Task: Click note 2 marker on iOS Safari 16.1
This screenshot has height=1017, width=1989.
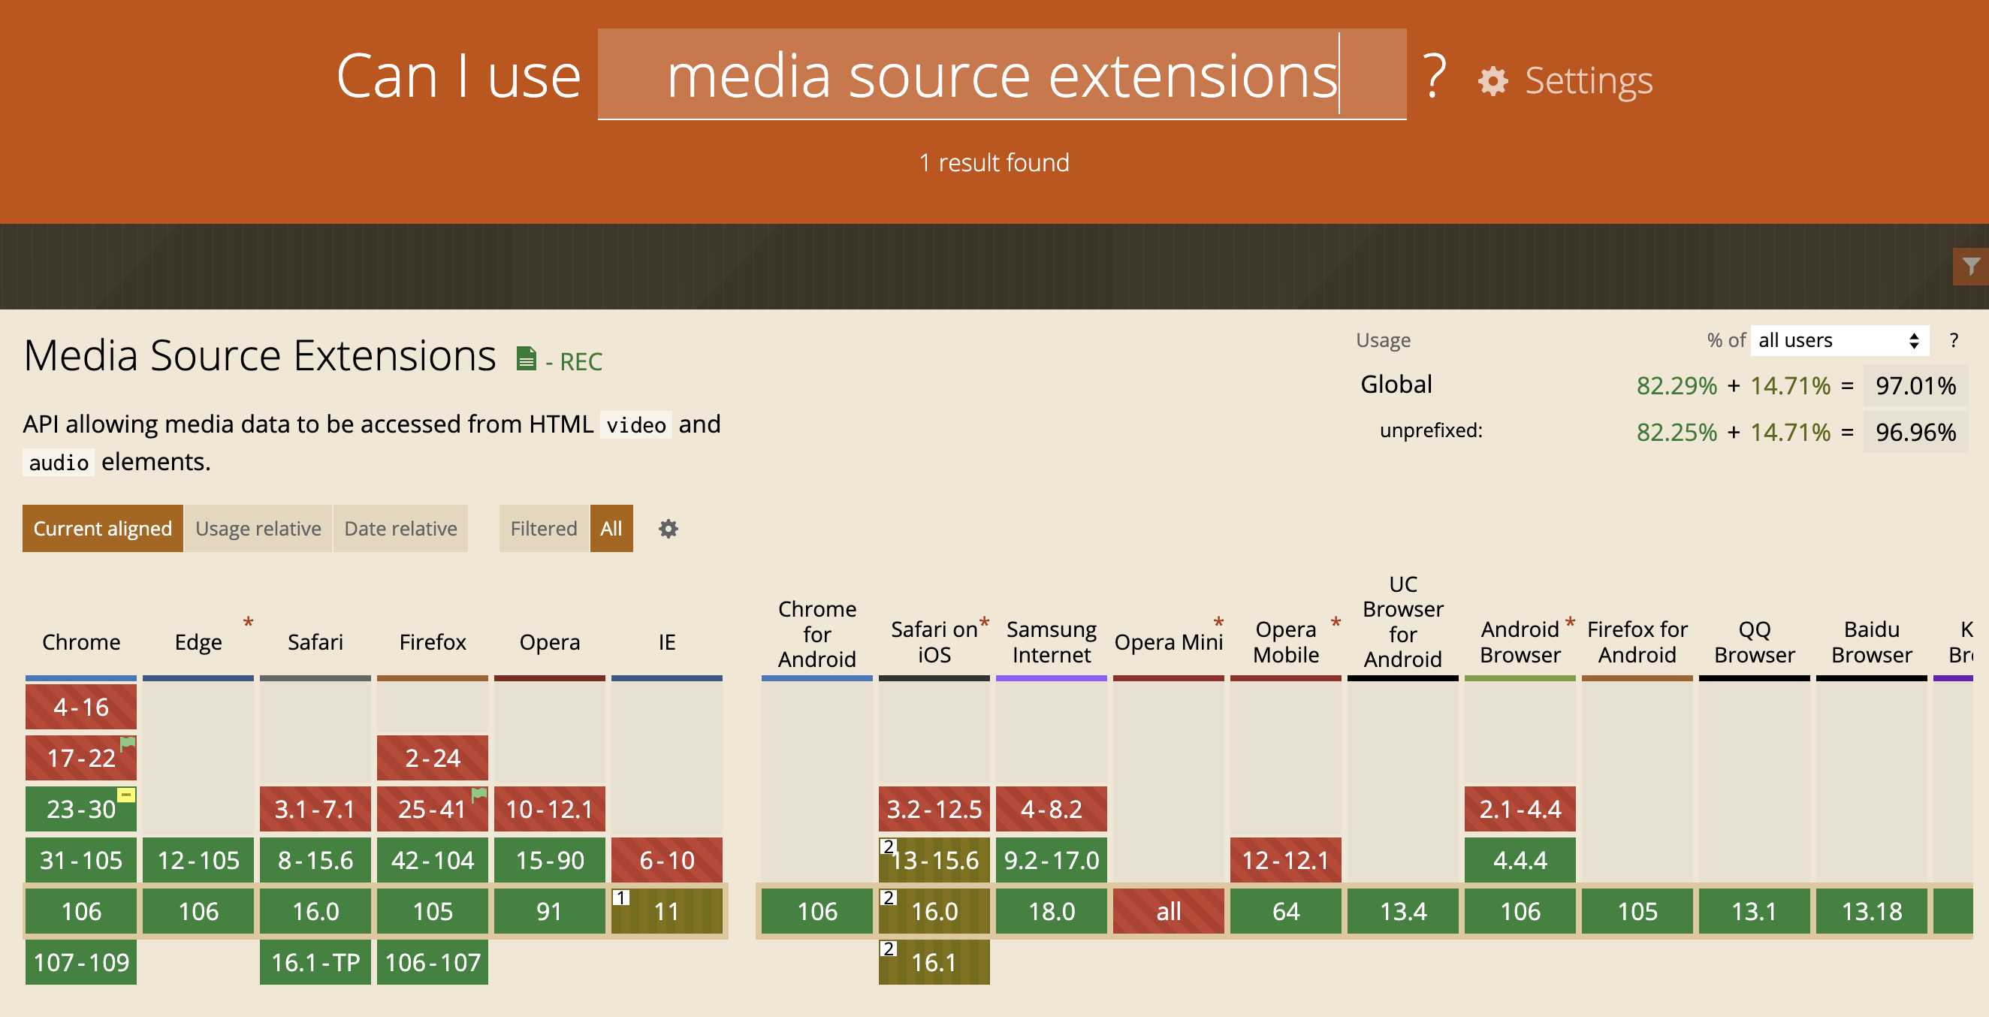Action: [889, 948]
